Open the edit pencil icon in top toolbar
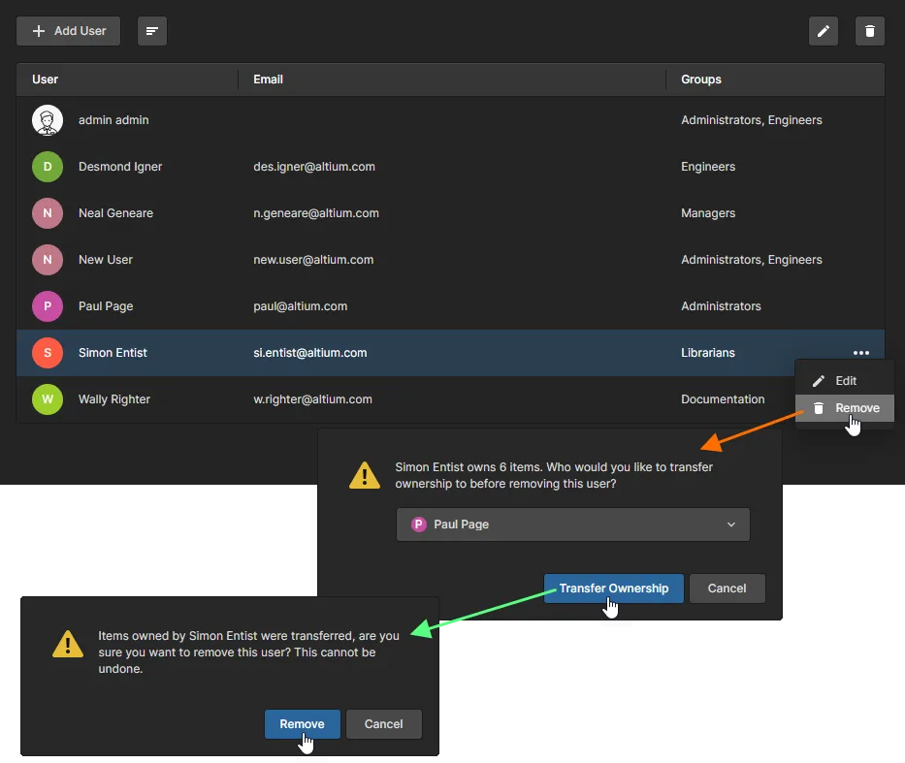Screen dimensions: 905x763 823,30
